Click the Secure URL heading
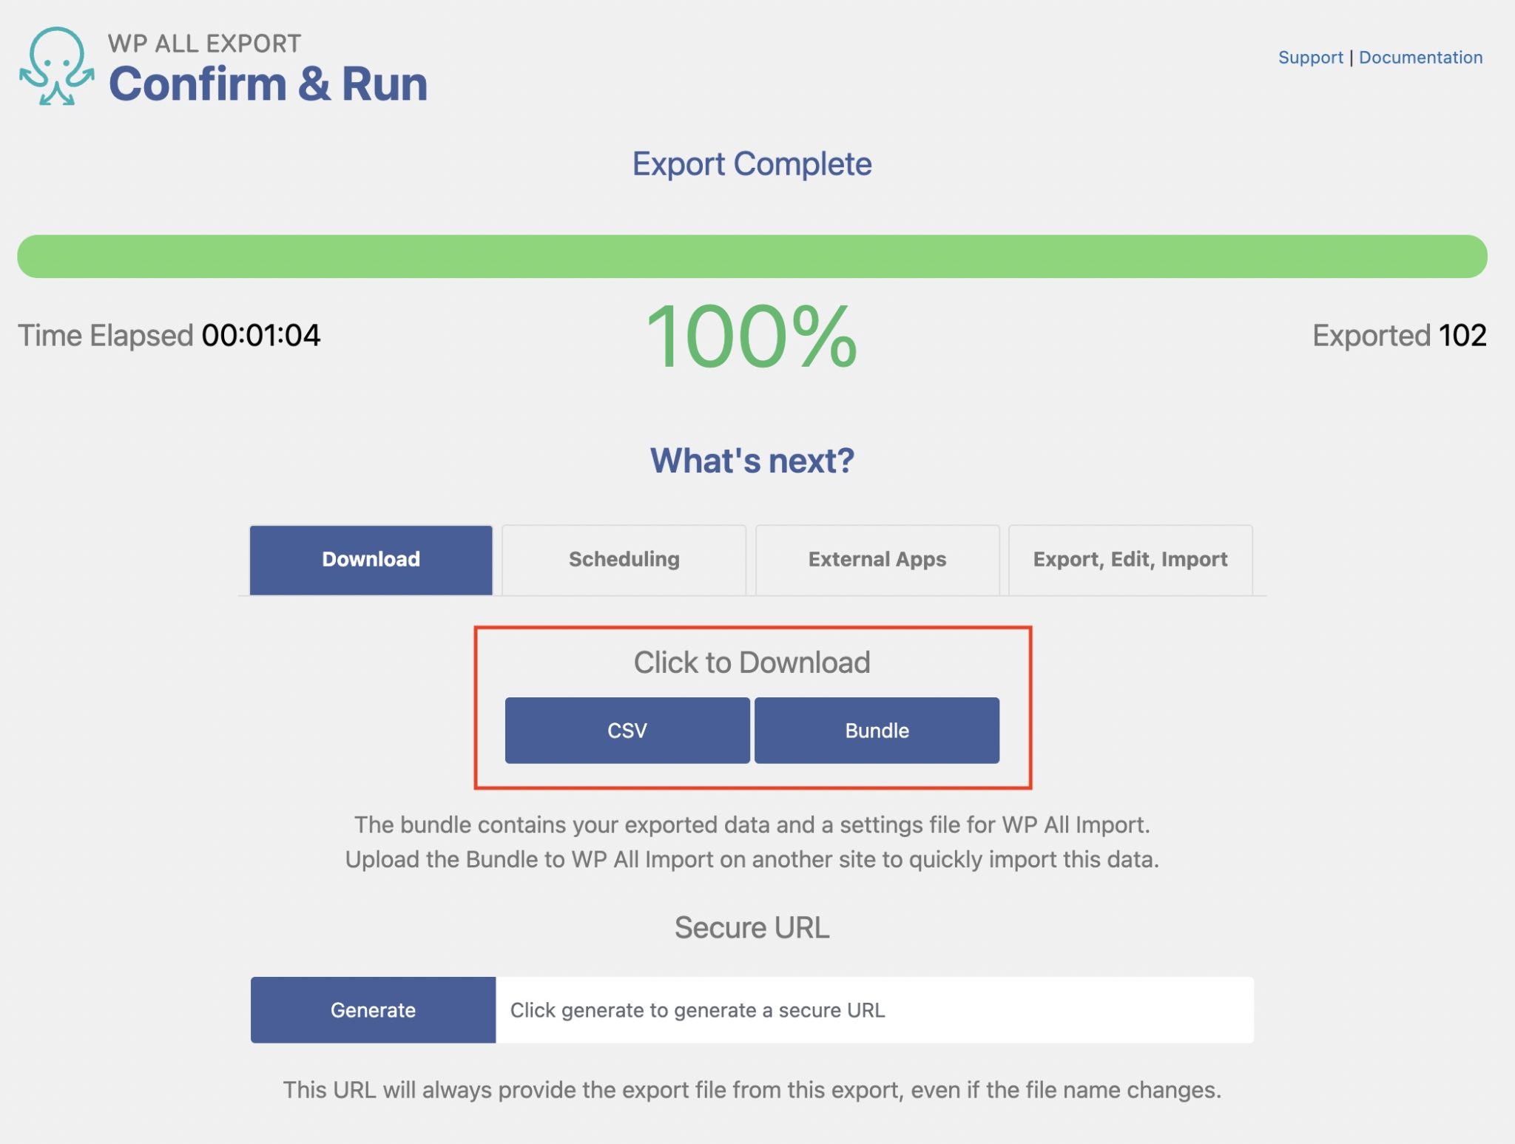Viewport: 1515px width, 1144px height. click(752, 927)
